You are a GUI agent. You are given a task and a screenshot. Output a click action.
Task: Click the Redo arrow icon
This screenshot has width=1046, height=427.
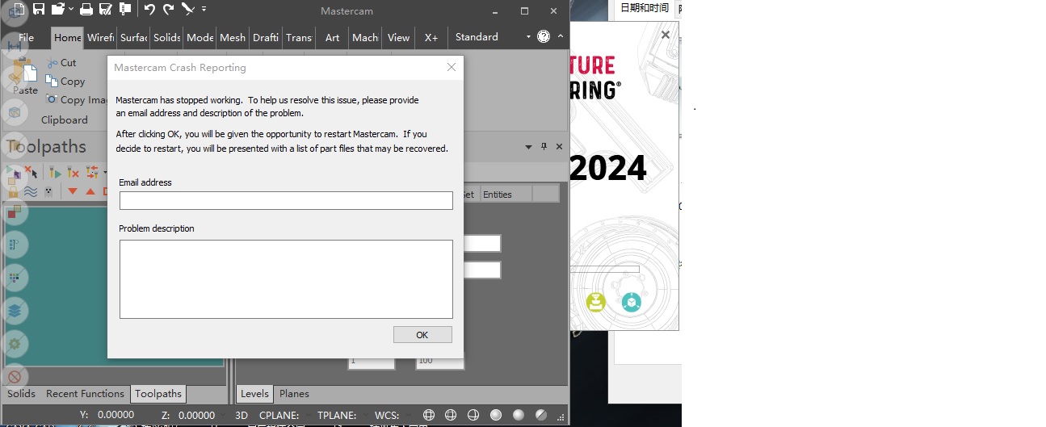(168, 10)
